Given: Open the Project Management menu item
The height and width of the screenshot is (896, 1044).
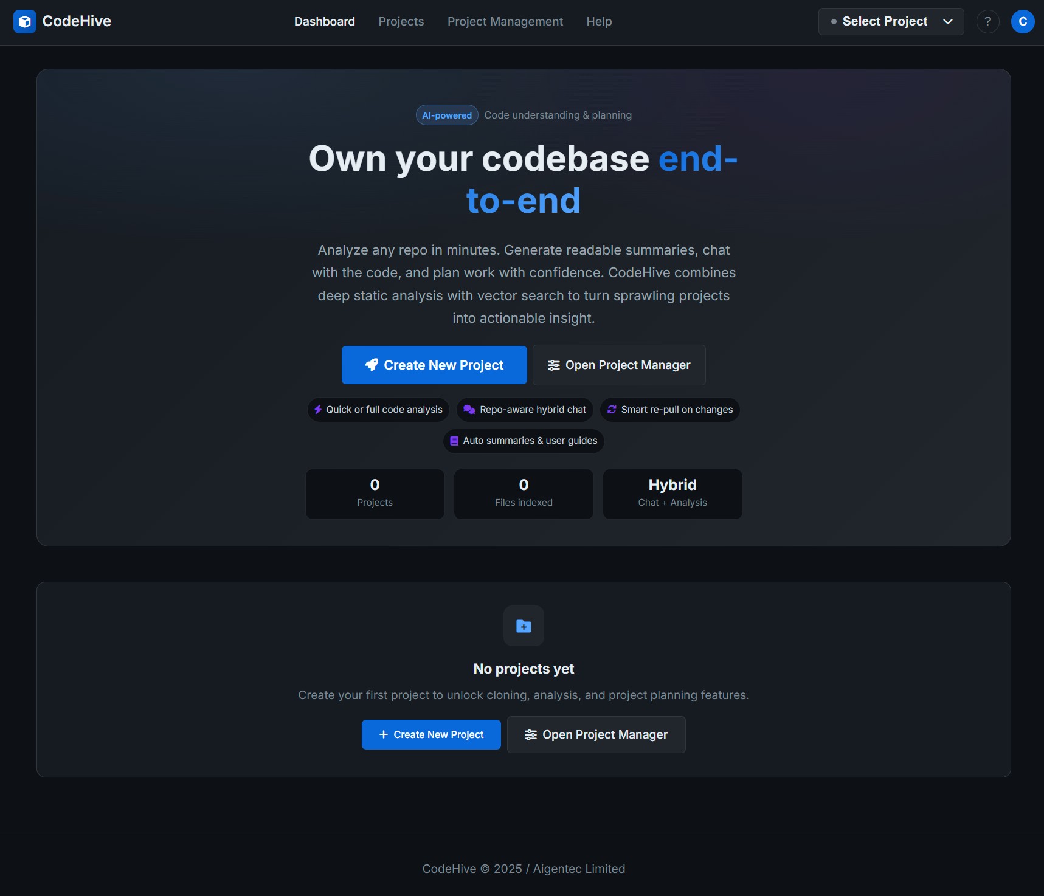Looking at the screenshot, I should 505,21.
